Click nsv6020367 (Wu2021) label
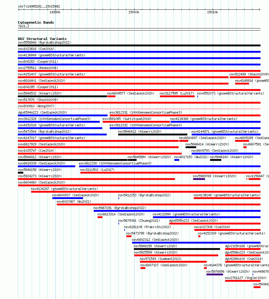Image resolution: width=269 pixels, height=299 pixels. point(74,201)
